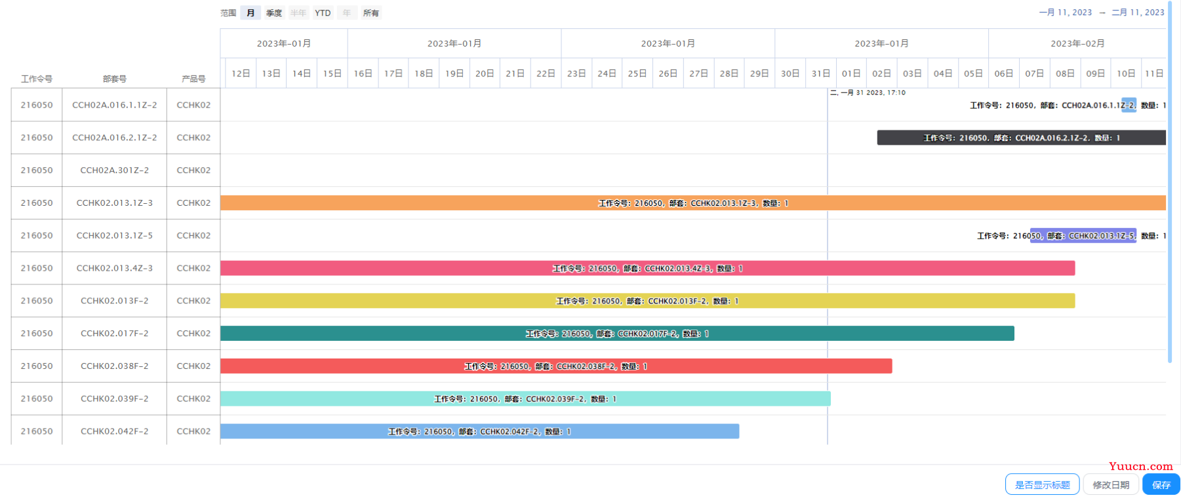Click the 07日 date header
Viewport: 1181px width, 502px height.
(x=1035, y=73)
